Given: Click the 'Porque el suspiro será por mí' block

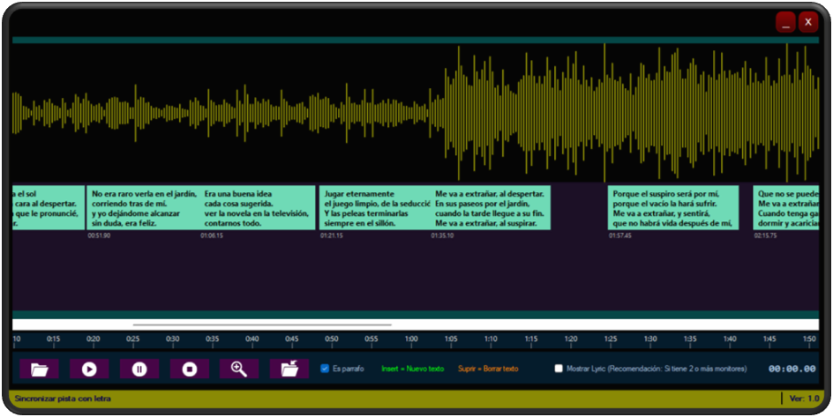Looking at the screenshot, I should pos(672,208).
